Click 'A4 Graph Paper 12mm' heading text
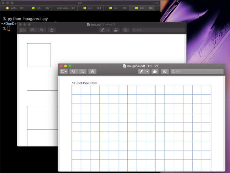This screenshot has width=230, height=173. click(x=84, y=83)
